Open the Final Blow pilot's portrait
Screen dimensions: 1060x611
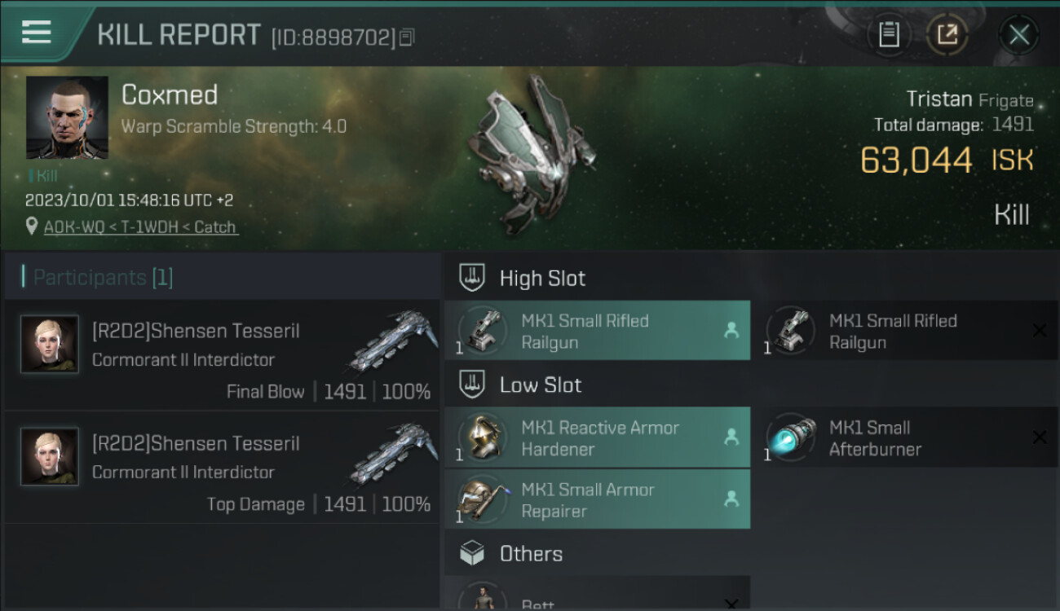pyautogui.click(x=50, y=345)
